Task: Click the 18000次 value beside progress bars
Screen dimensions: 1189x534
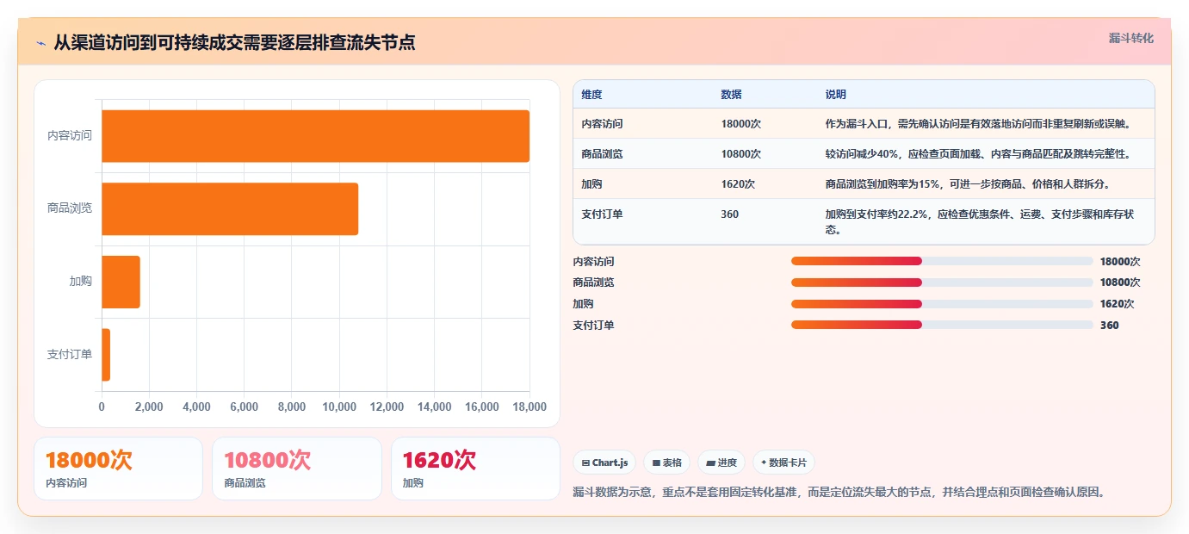Action: click(x=1120, y=262)
